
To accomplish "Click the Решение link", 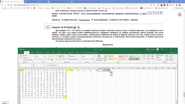I will point(56,20).
